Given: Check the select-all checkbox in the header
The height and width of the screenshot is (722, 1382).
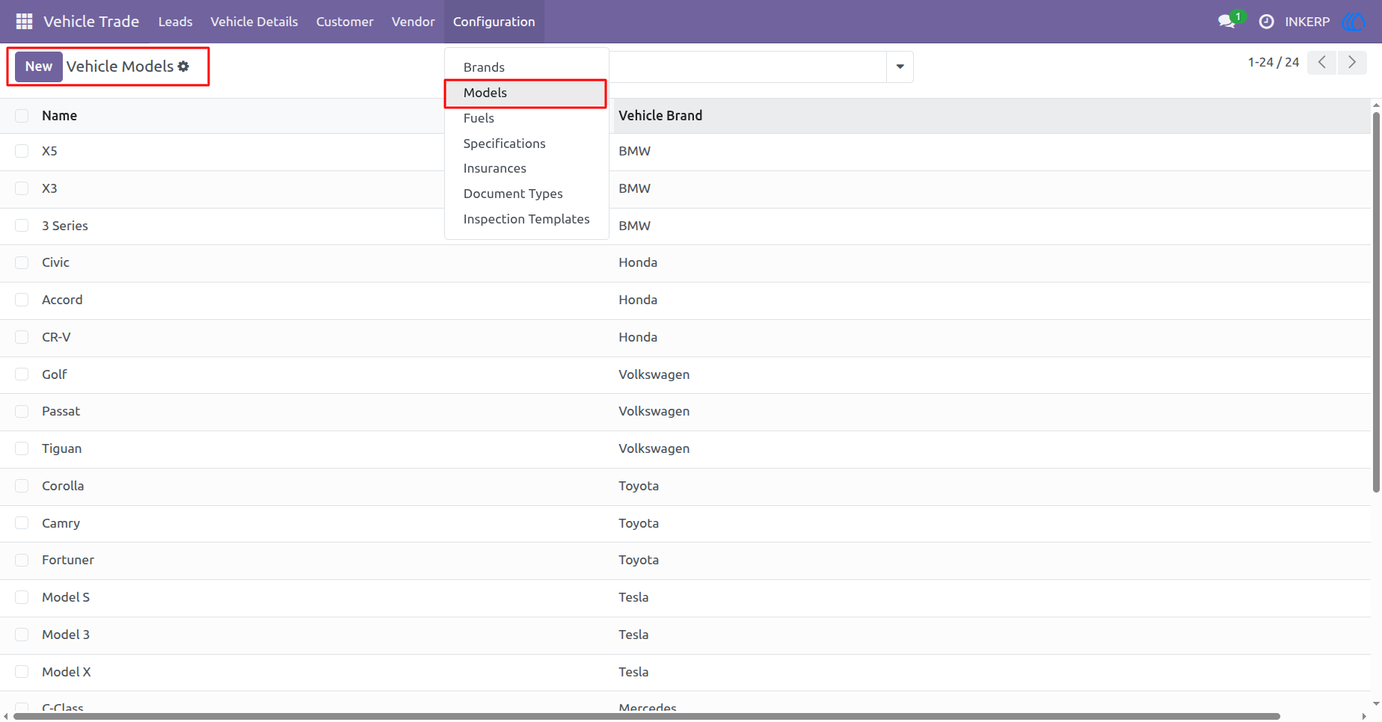Looking at the screenshot, I should pyautogui.click(x=22, y=116).
